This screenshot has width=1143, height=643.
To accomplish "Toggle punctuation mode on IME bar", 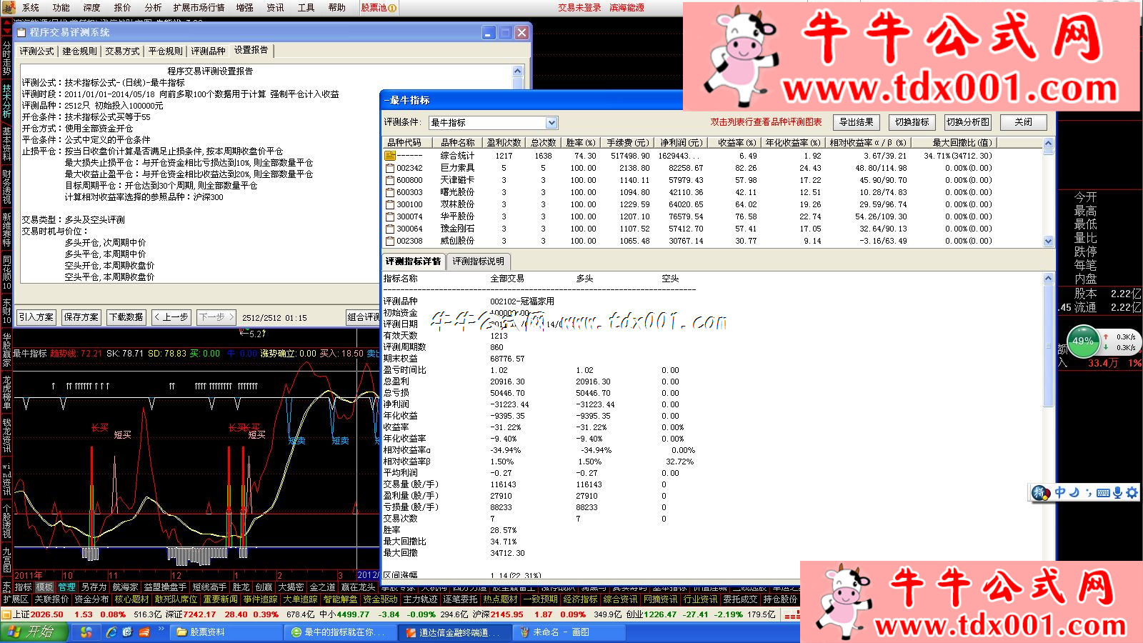I will pos(1088,492).
